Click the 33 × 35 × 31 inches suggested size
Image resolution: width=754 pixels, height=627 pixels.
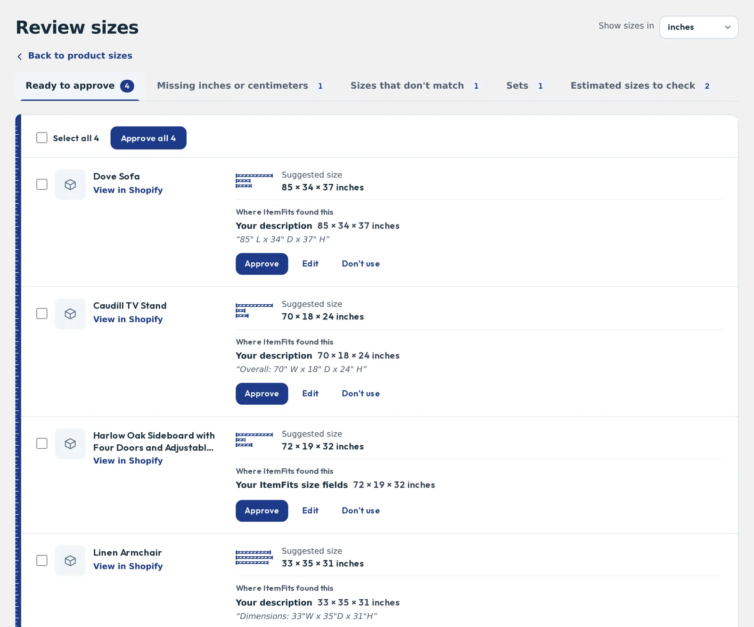tap(323, 563)
